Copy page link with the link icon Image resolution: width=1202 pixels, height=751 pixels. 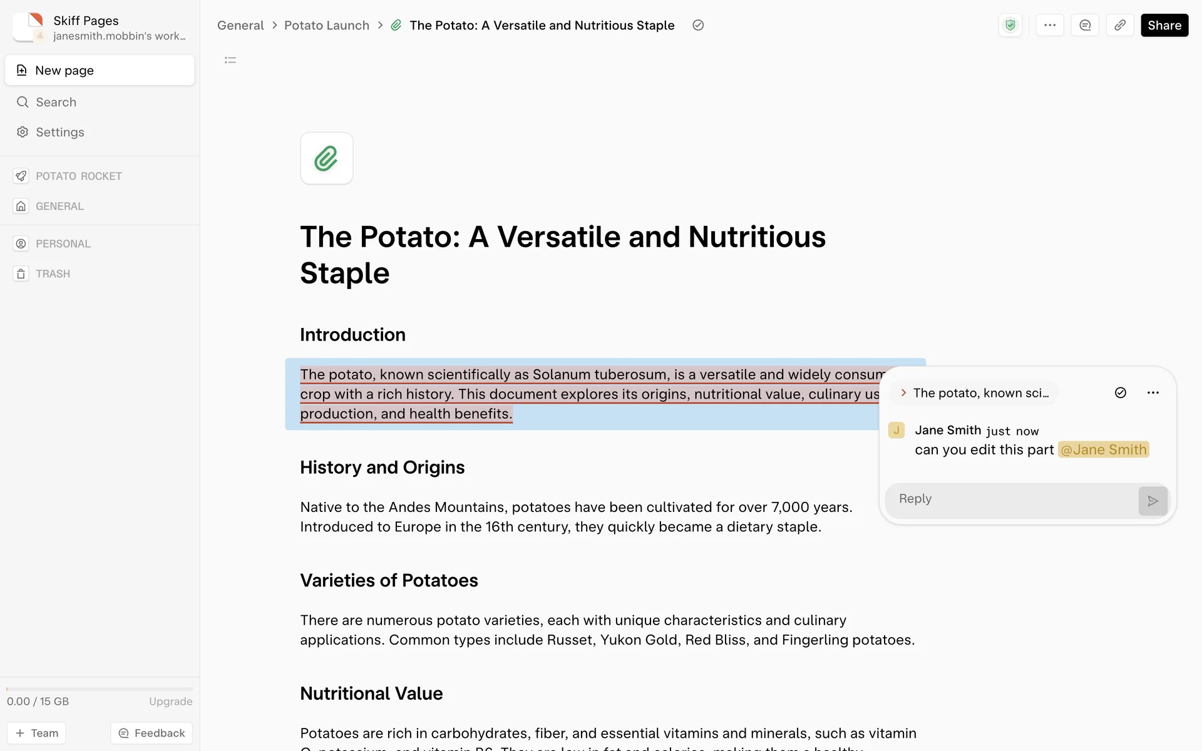tap(1120, 25)
